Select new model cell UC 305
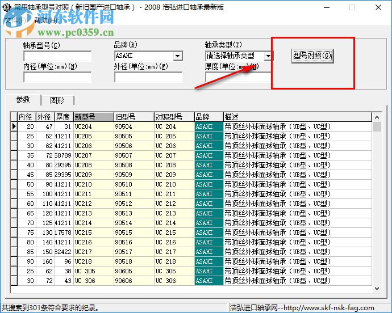The image size is (392, 313). tap(94, 271)
